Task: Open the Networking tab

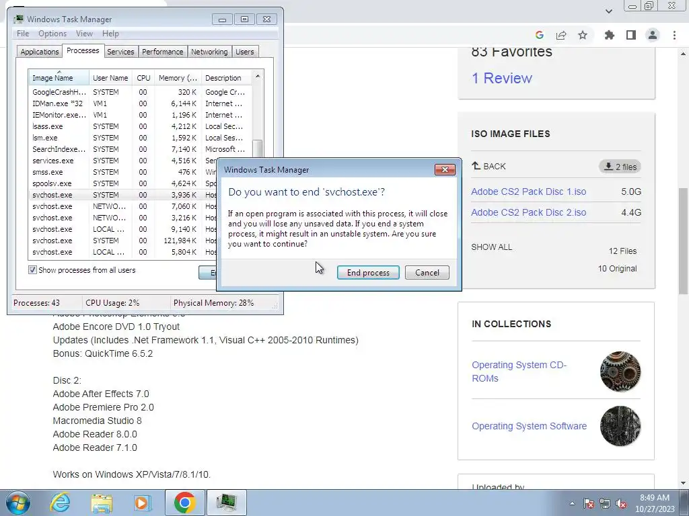Action: (209, 52)
